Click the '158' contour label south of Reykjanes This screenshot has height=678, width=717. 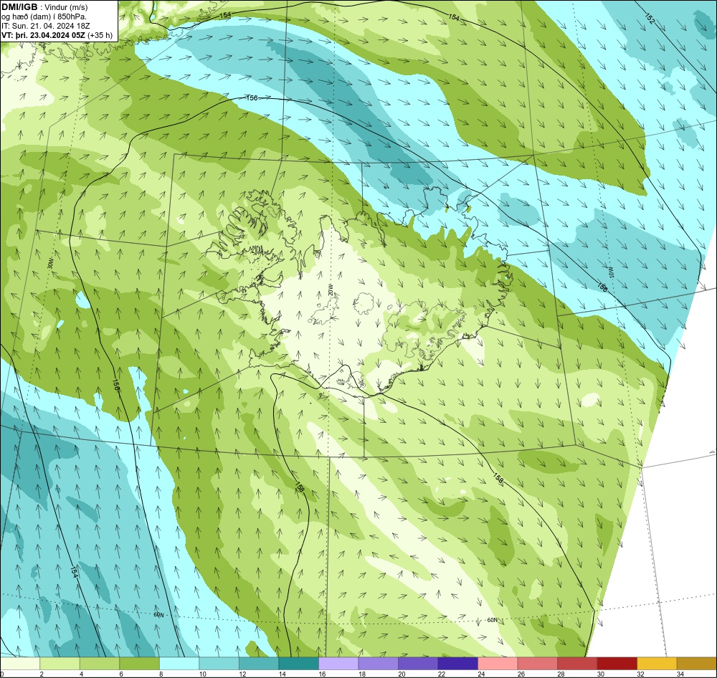[x=300, y=487]
